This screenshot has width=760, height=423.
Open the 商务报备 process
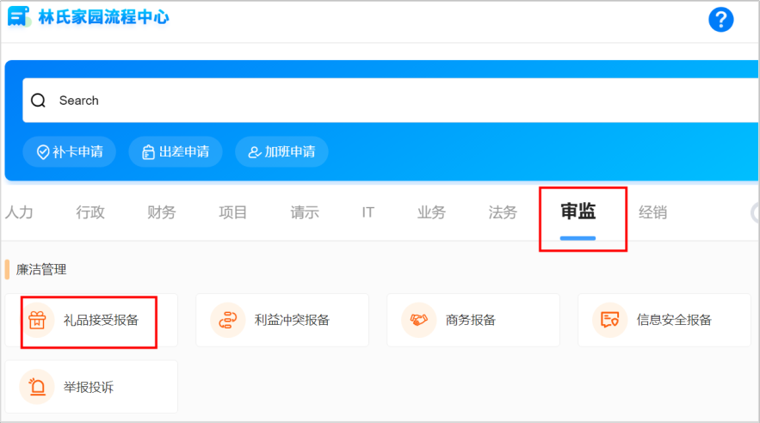473,320
